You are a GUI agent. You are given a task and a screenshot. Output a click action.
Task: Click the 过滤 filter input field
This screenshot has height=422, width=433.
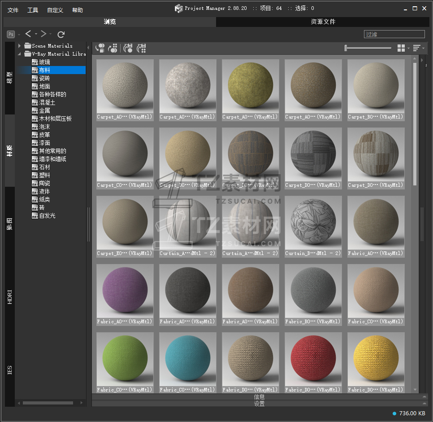click(394, 34)
